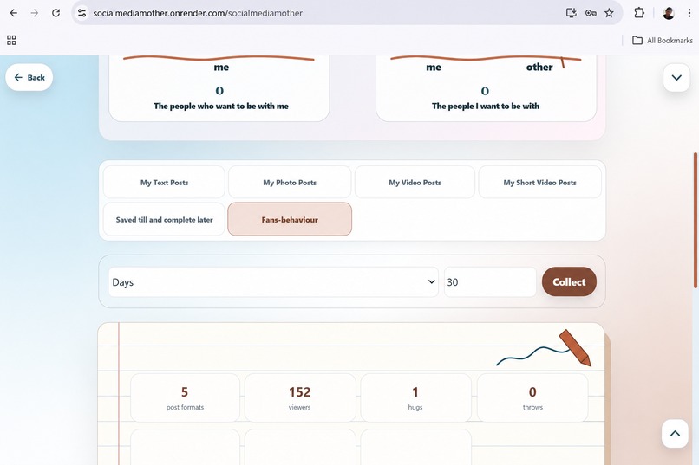699x465 pixels.
Task: Click the 152 viewers stat card
Action: point(300,397)
